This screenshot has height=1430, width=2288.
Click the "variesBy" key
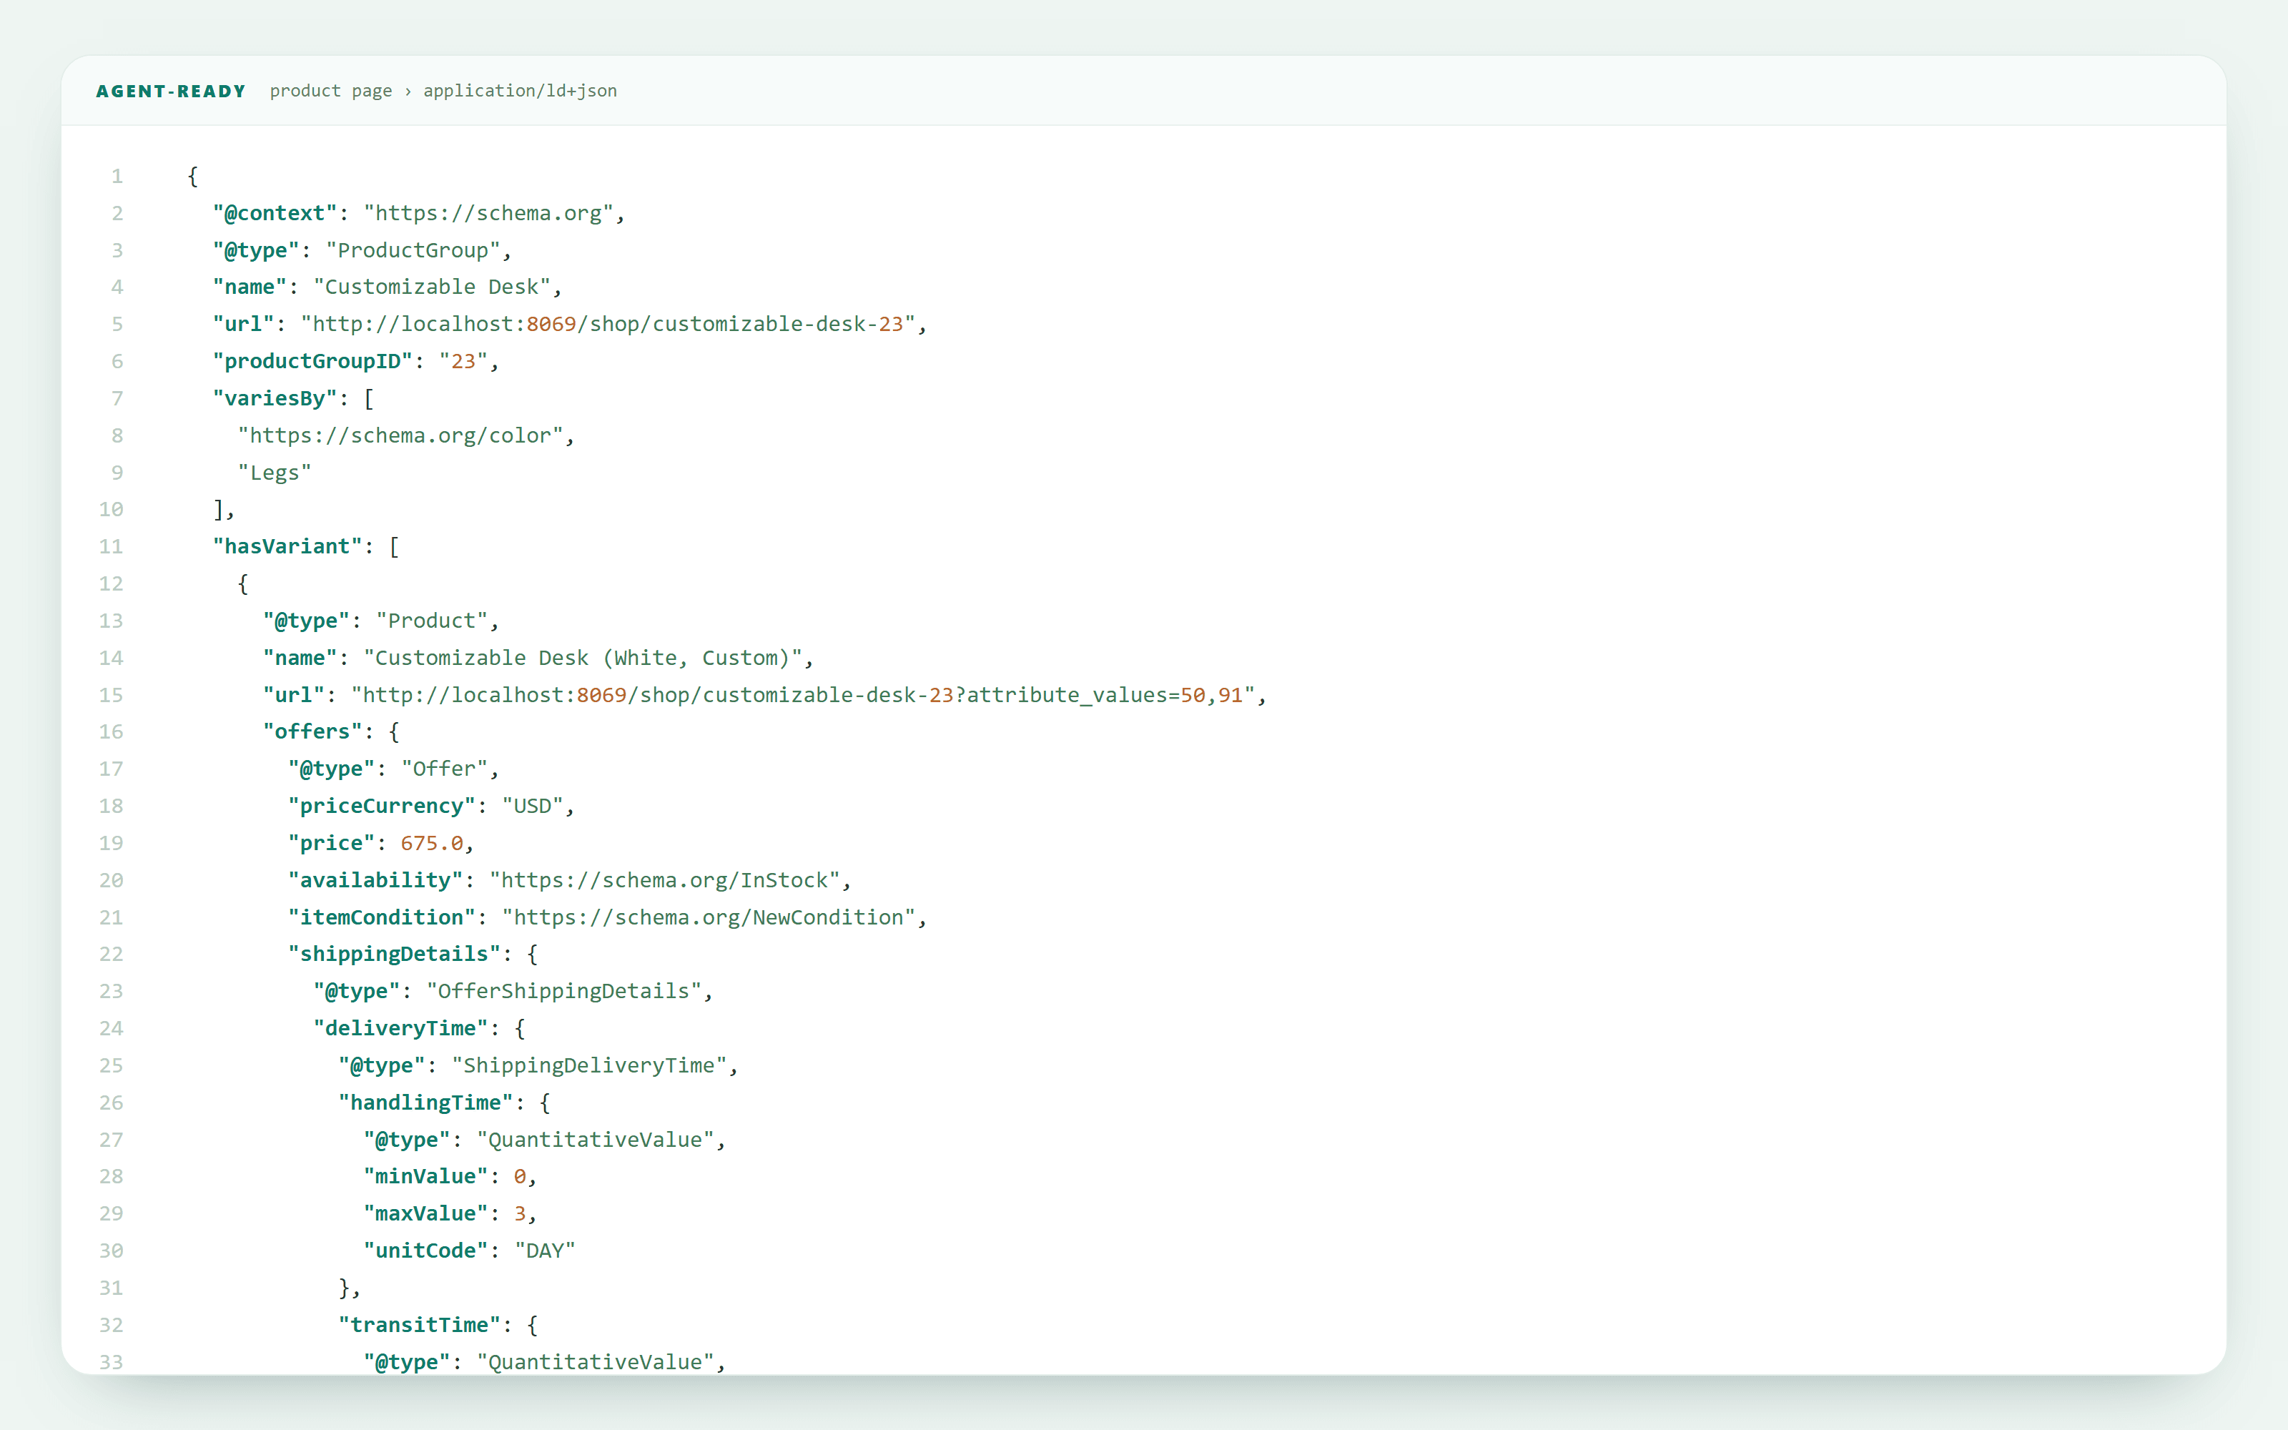click(x=275, y=398)
